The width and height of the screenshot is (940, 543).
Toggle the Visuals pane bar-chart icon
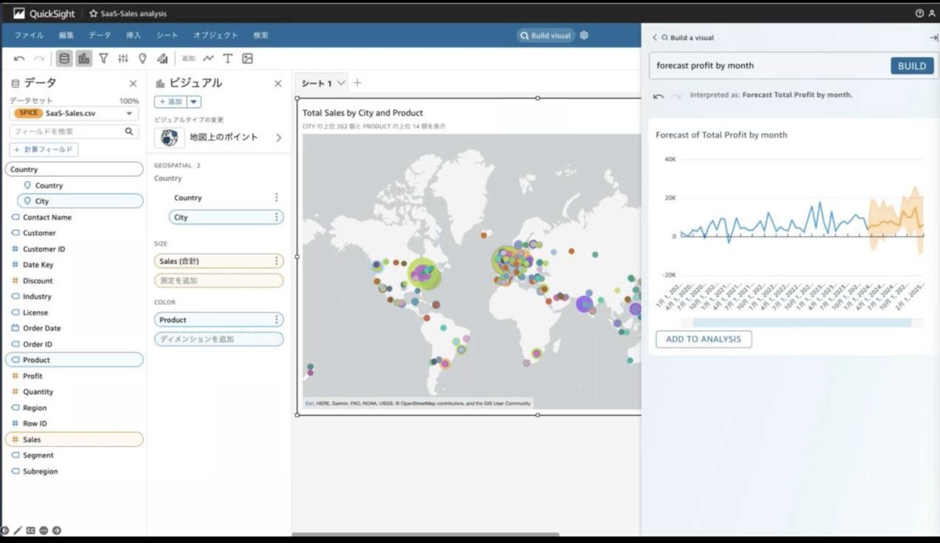[x=84, y=59]
